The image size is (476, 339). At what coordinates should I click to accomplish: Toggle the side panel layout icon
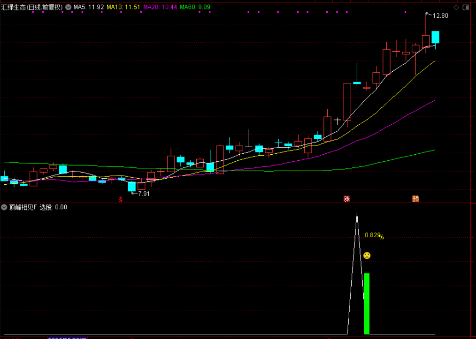pyautogui.click(x=466, y=7)
